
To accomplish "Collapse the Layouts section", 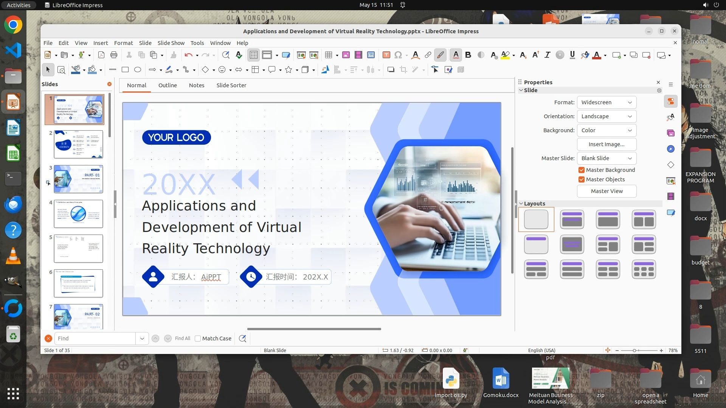I will pos(521,204).
